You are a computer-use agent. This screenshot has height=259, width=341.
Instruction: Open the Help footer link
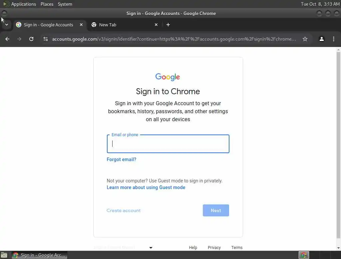coord(193,247)
